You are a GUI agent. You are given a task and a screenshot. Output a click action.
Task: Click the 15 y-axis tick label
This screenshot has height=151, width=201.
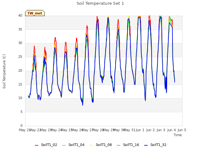pos(20,84)
